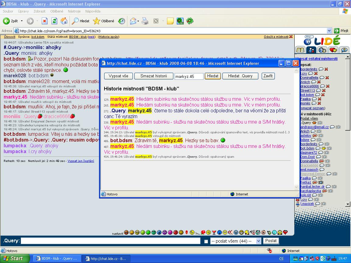Click the smazat seznam link
351x263 pixels.
point(313,108)
